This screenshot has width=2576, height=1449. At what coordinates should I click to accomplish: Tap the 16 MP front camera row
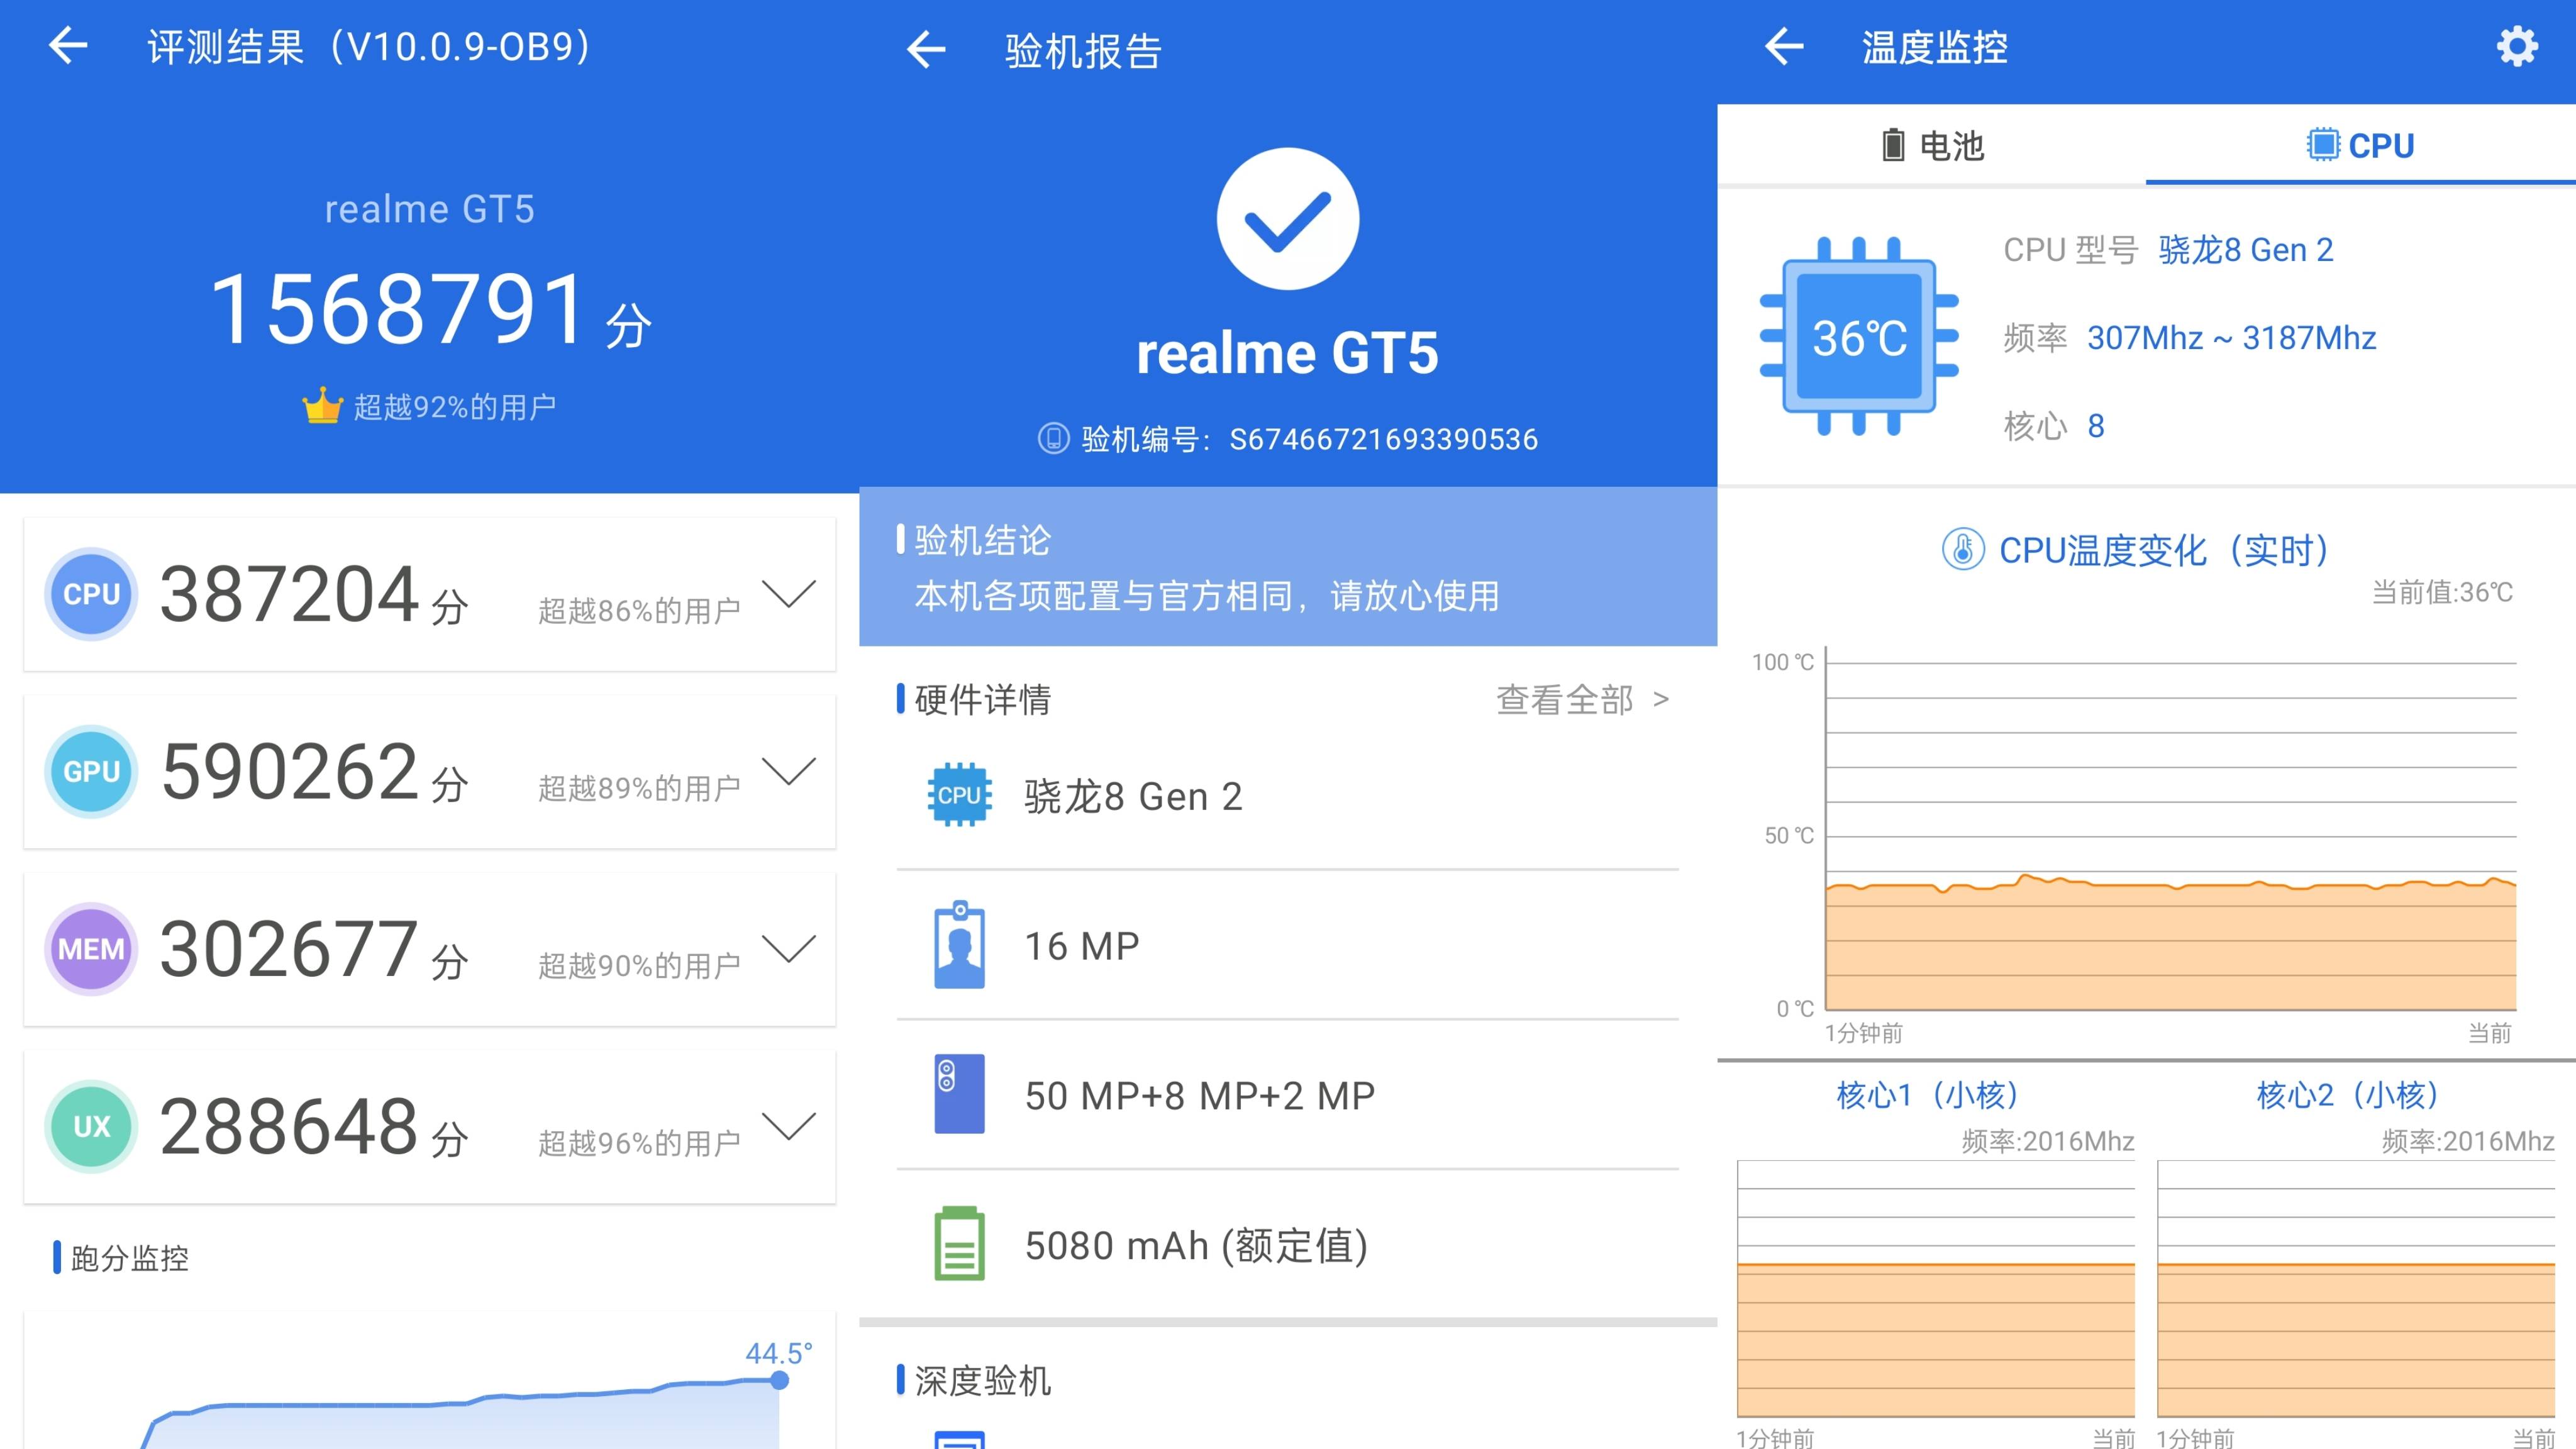pos(1287,945)
